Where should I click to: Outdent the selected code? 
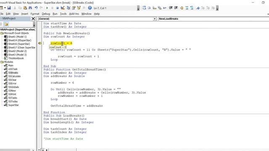(176, 8)
